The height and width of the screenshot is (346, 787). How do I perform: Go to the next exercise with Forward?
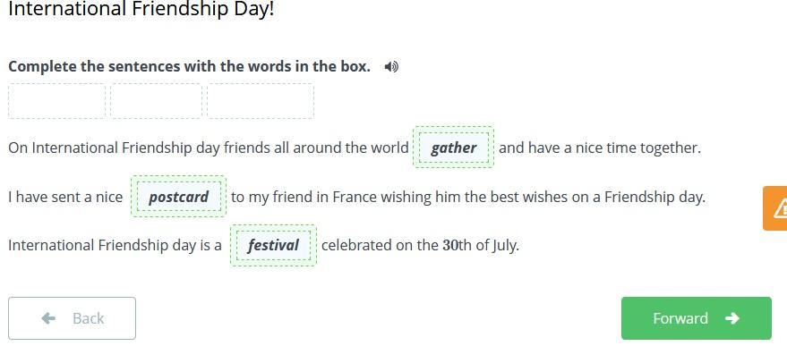tap(697, 318)
